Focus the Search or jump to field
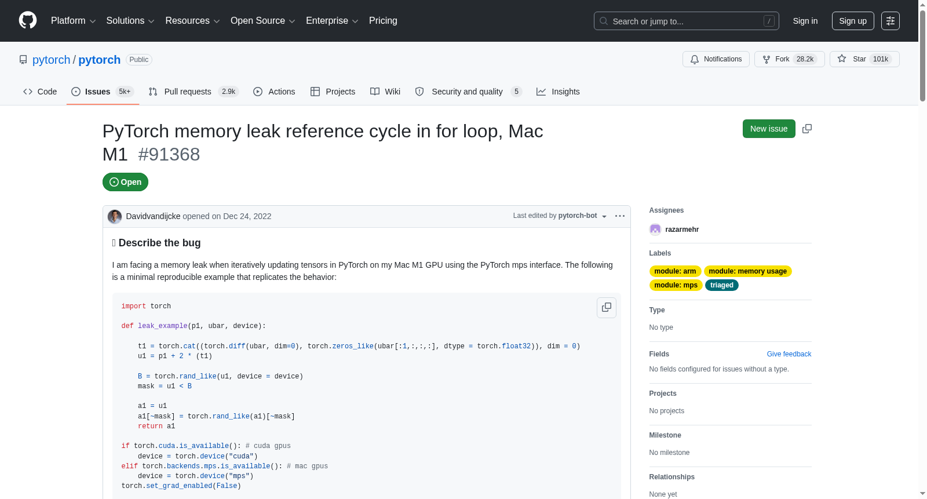The width and height of the screenshot is (927, 499). [686, 21]
